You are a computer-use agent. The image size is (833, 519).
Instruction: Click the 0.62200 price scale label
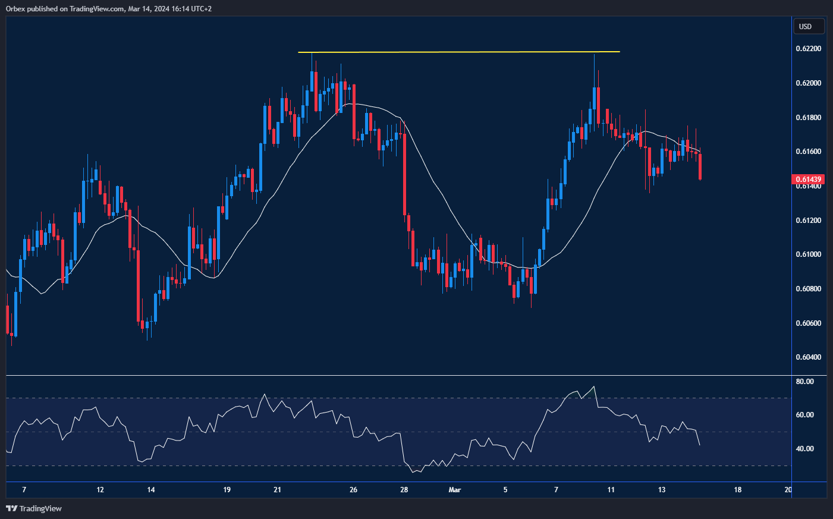pyautogui.click(x=809, y=48)
